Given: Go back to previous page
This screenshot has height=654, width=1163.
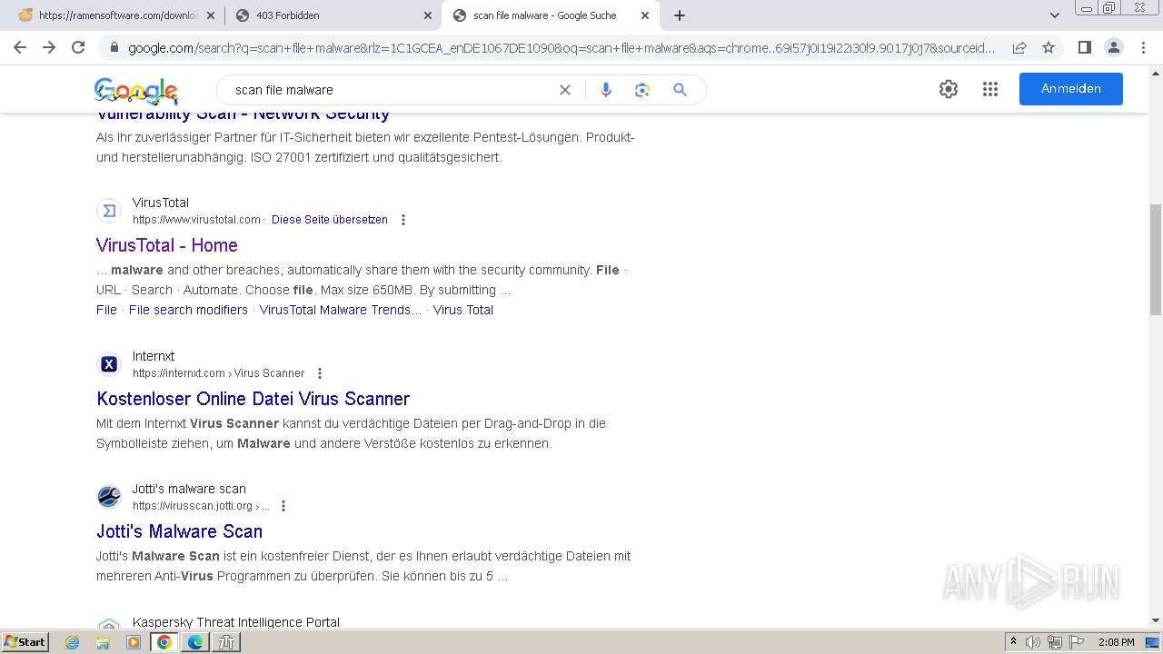Looking at the screenshot, I should 20,47.
